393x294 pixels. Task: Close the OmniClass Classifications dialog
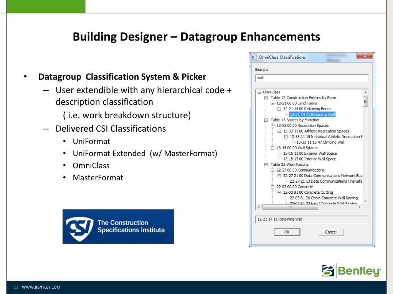(365, 56)
